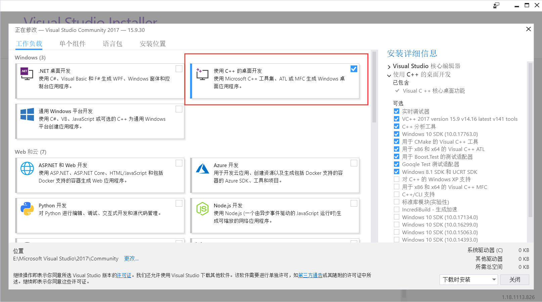Uncheck the 使用 C++ 的桌面开发 workload checkbox

coord(354,69)
